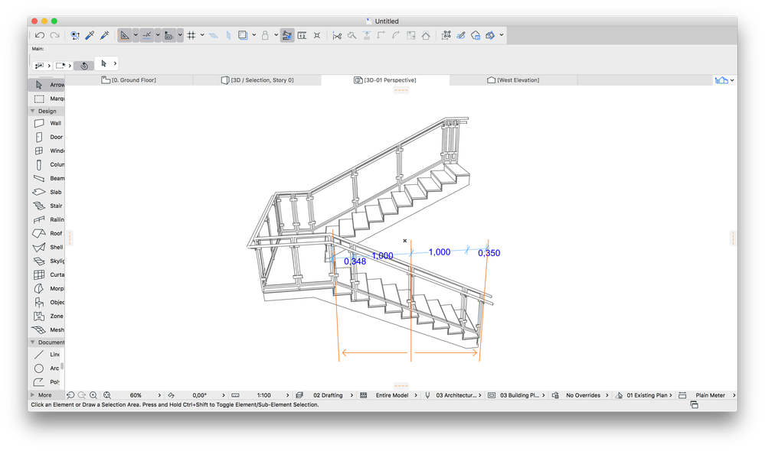Click the 1:100 scale value

point(264,395)
